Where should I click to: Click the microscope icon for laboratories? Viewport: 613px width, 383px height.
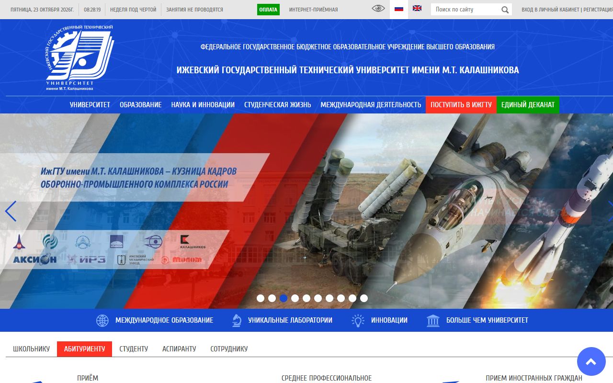pyautogui.click(x=236, y=321)
